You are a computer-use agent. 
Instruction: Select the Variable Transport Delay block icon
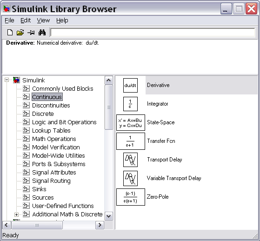tap(130, 178)
